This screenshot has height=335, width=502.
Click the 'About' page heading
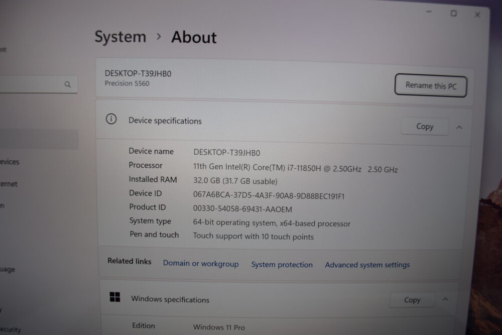pyautogui.click(x=194, y=37)
